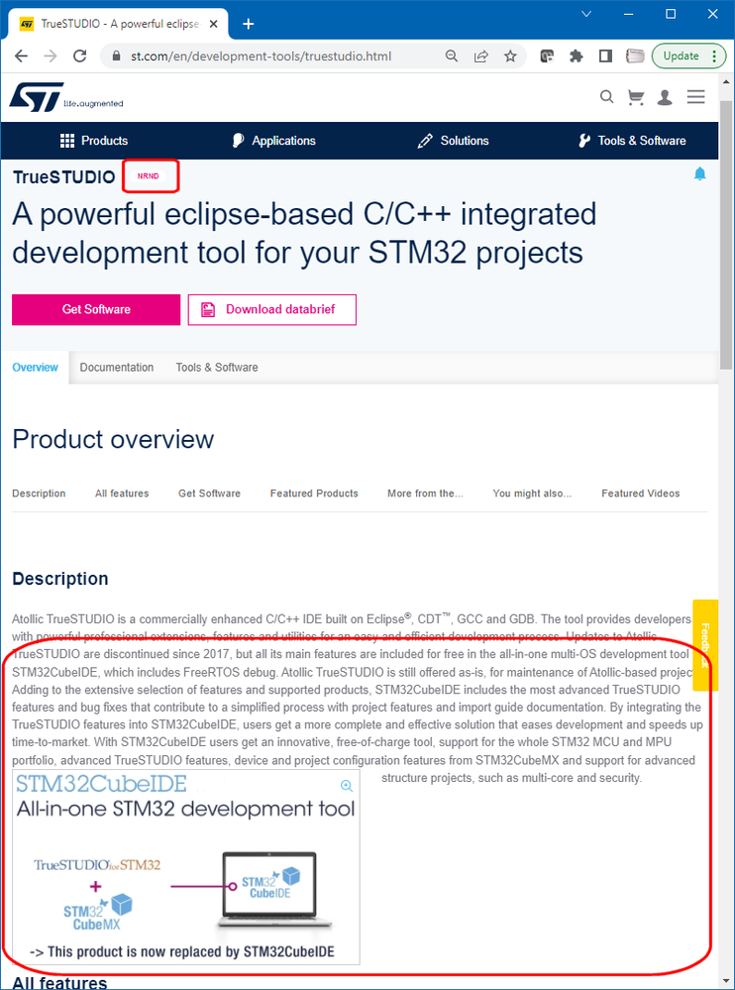Close the TrueSTUDIO browser tab
The height and width of the screenshot is (990, 735).
coord(214,24)
